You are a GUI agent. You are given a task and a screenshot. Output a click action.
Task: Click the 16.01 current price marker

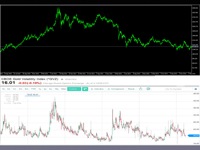coord(194,136)
